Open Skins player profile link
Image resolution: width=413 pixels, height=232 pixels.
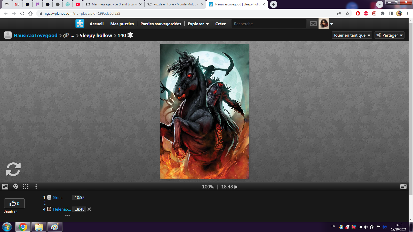pyautogui.click(x=58, y=198)
